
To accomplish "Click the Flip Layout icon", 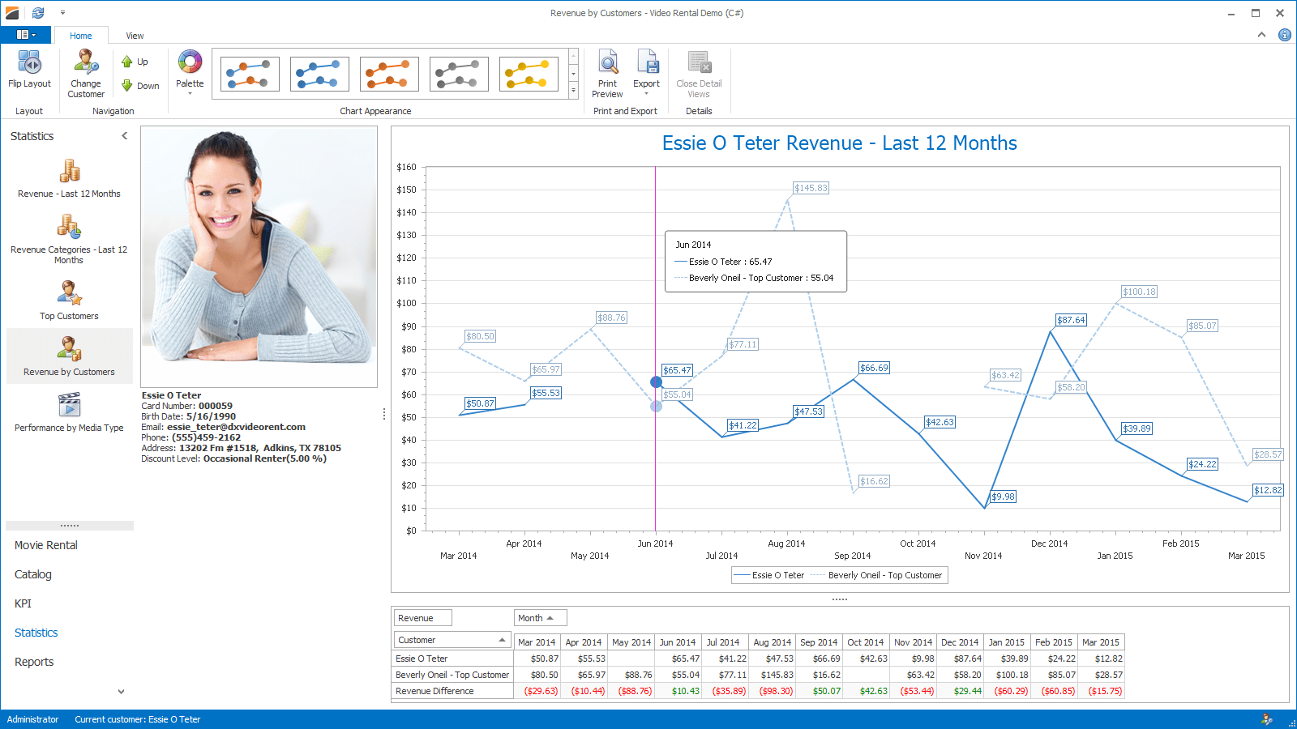I will 29,62.
